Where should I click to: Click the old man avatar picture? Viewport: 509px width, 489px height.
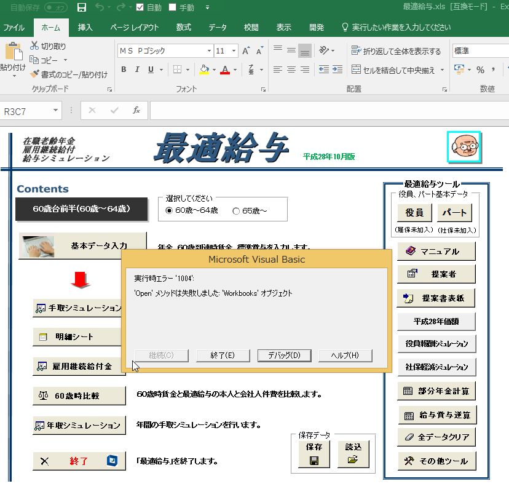pos(464,147)
